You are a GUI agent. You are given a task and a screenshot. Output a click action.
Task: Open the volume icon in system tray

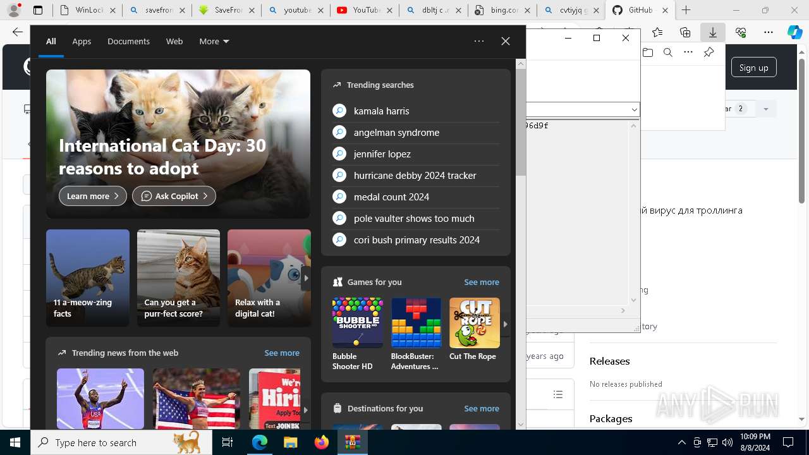(727, 442)
